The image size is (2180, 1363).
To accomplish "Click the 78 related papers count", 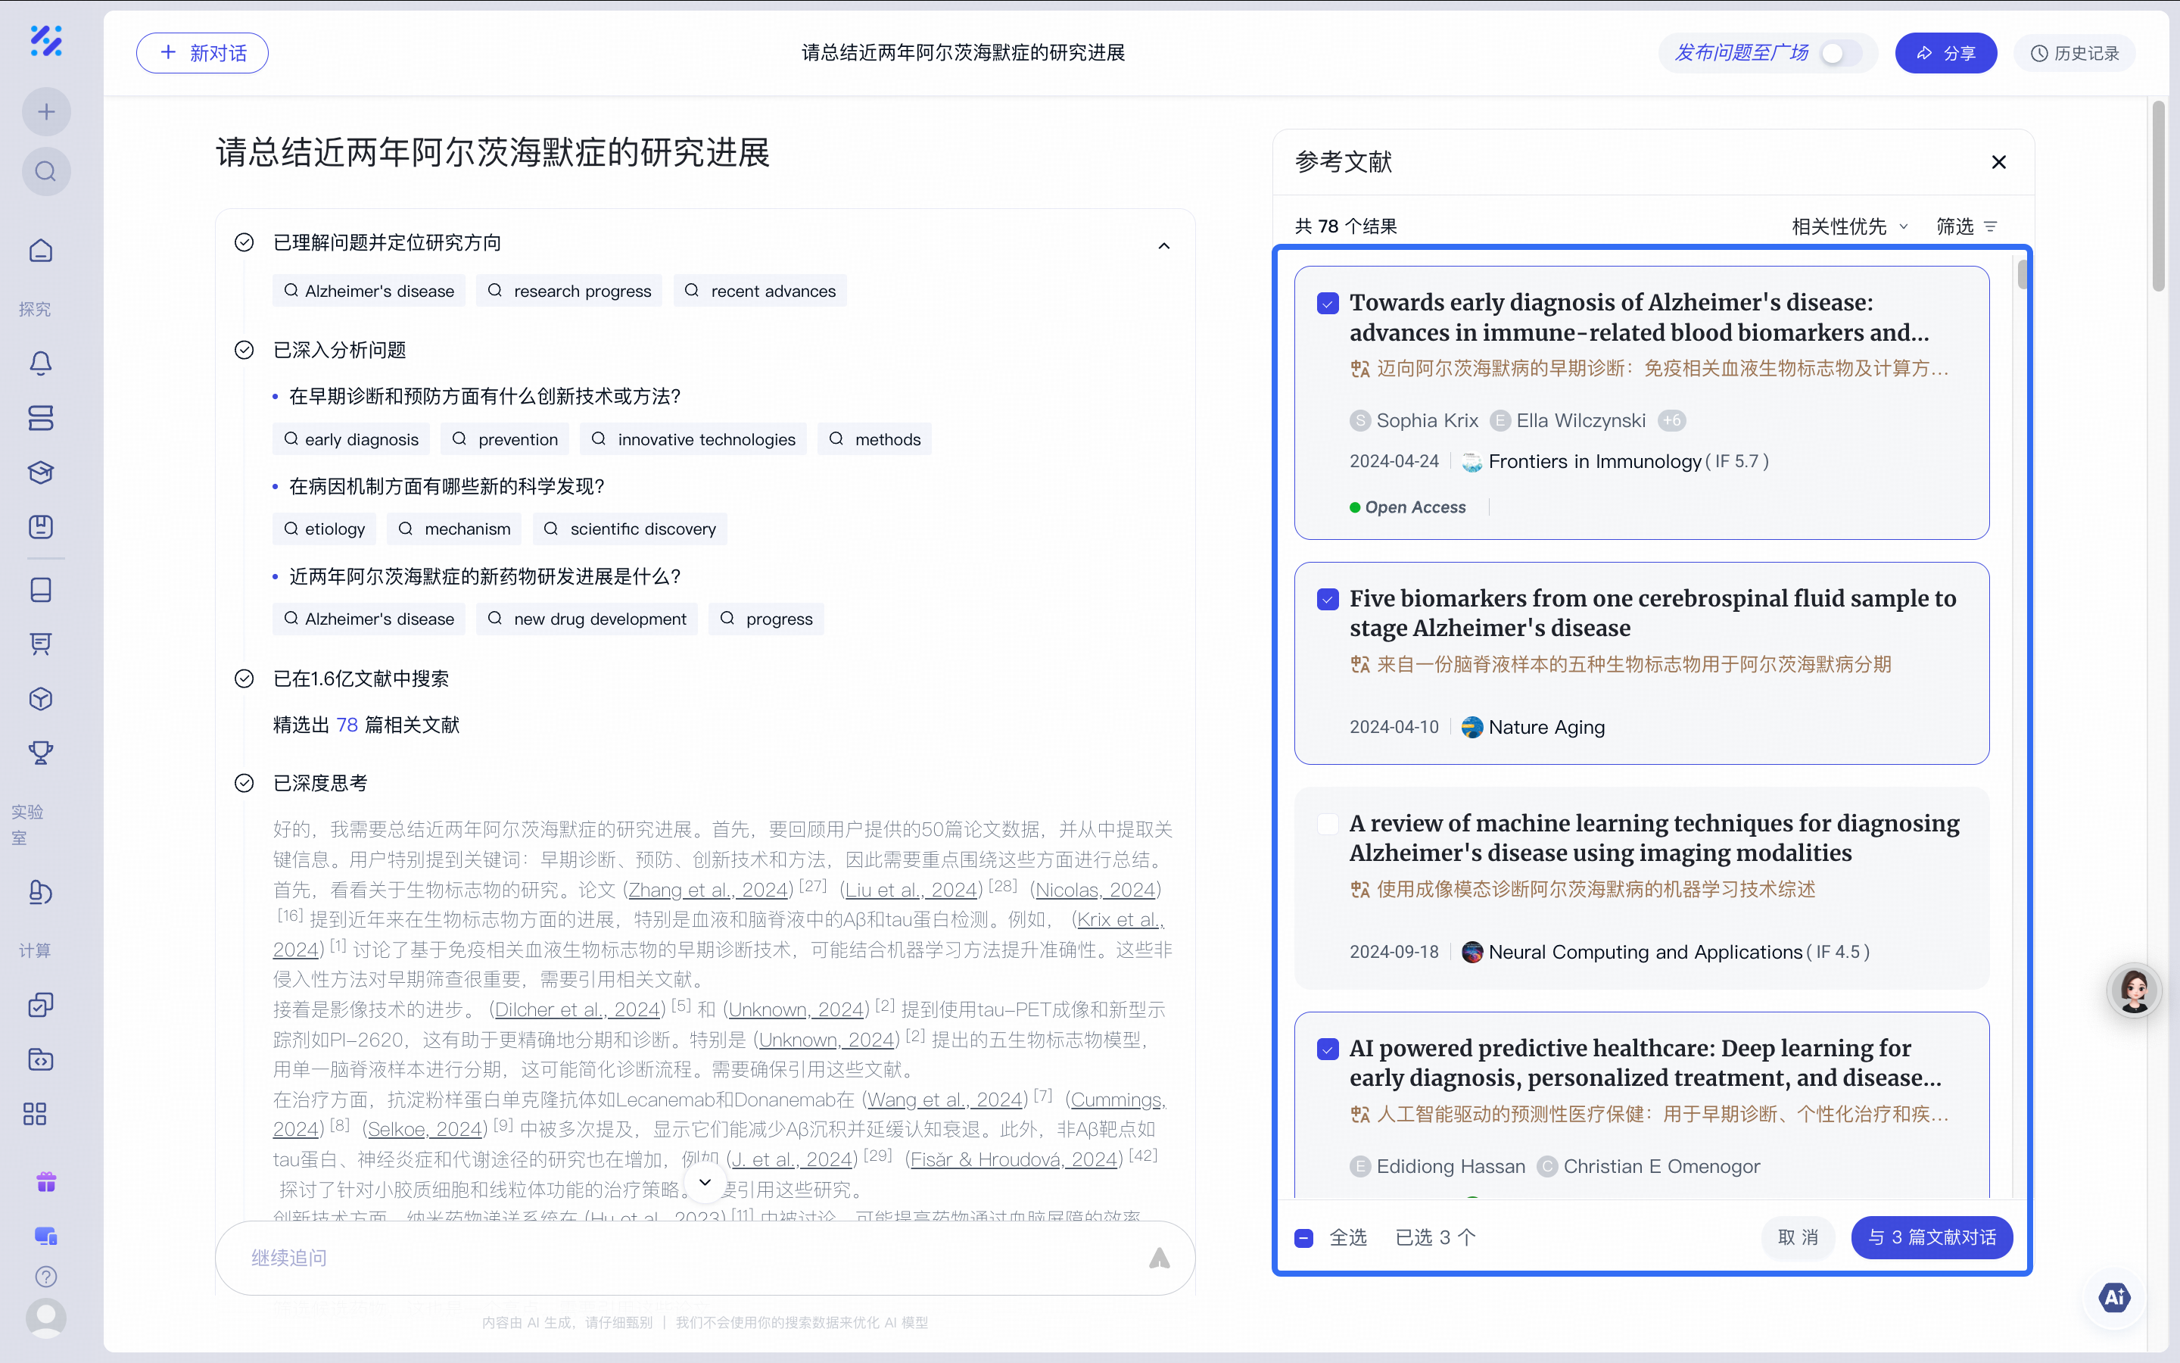I will pyautogui.click(x=347, y=725).
